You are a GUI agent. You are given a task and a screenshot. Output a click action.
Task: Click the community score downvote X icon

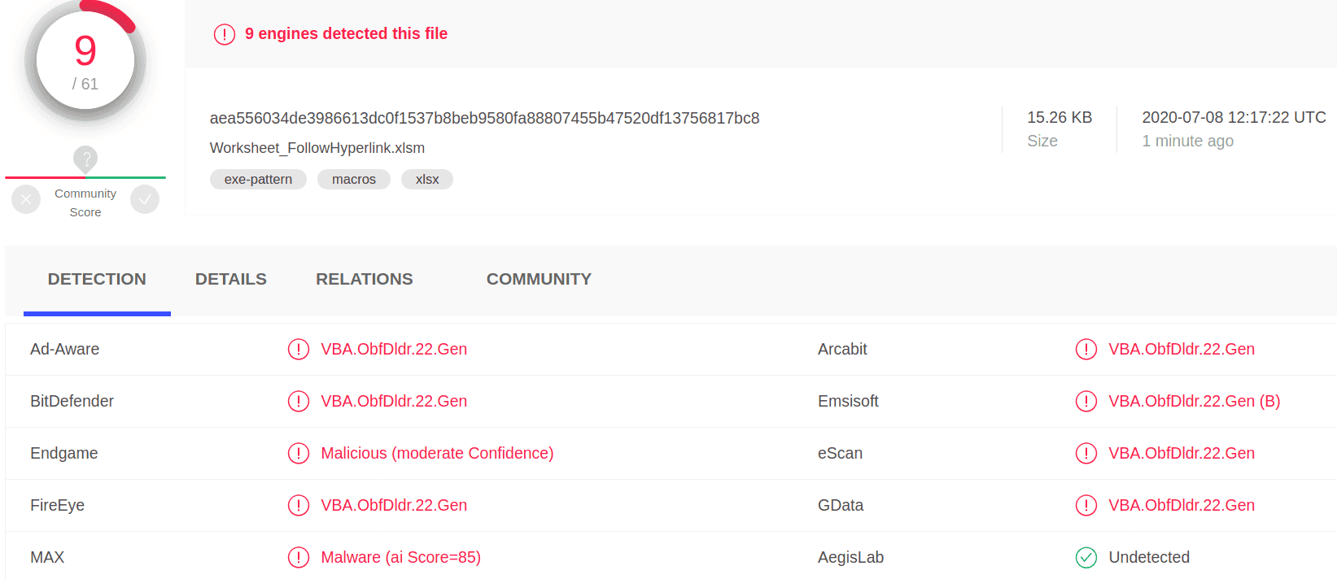(x=26, y=199)
